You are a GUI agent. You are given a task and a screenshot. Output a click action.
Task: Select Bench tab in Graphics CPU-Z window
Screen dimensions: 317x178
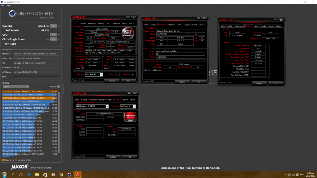click(x=125, y=100)
